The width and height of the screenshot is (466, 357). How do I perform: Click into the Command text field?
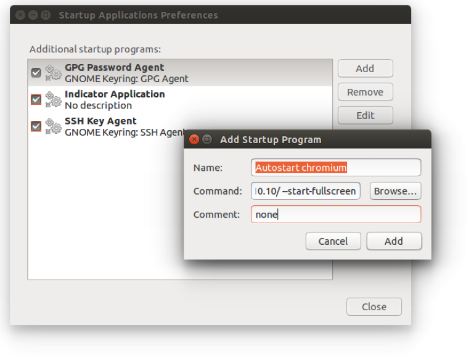306,191
